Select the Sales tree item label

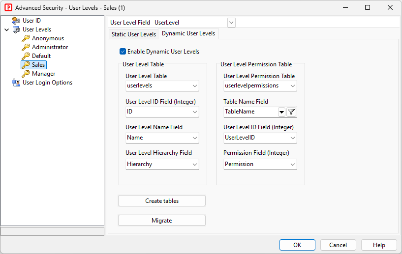(38, 65)
